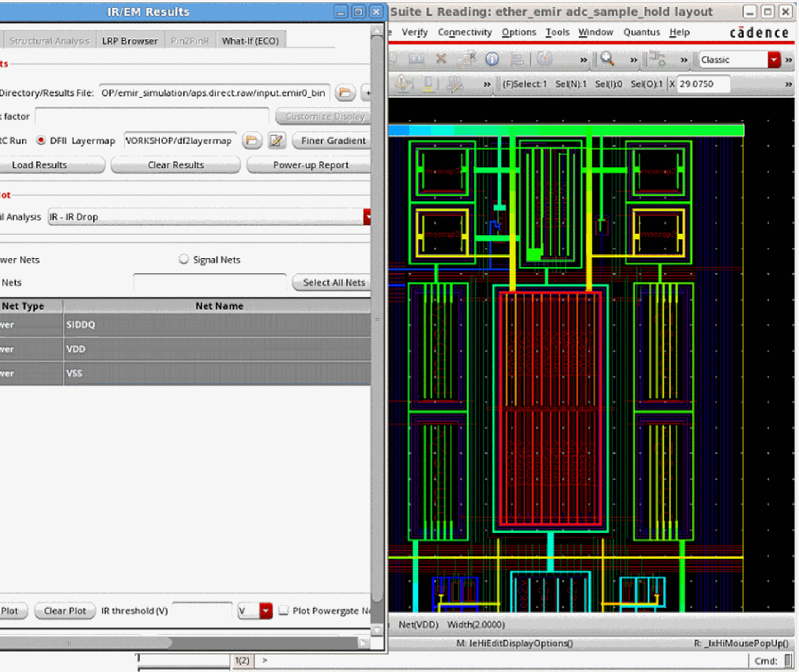Click the zoom magnifier icon in the toolbar
This screenshot has width=799, height=672.
point(608,59)
